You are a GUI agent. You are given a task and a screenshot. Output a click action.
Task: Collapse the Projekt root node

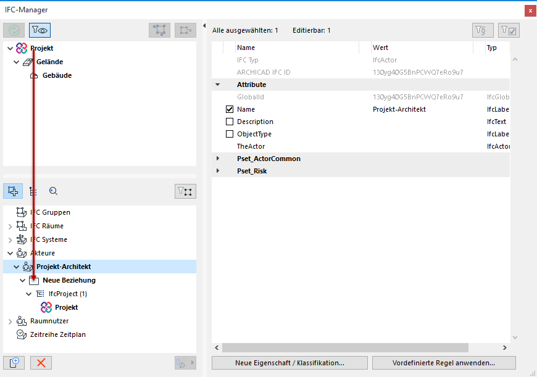click(x=10, y=49)
